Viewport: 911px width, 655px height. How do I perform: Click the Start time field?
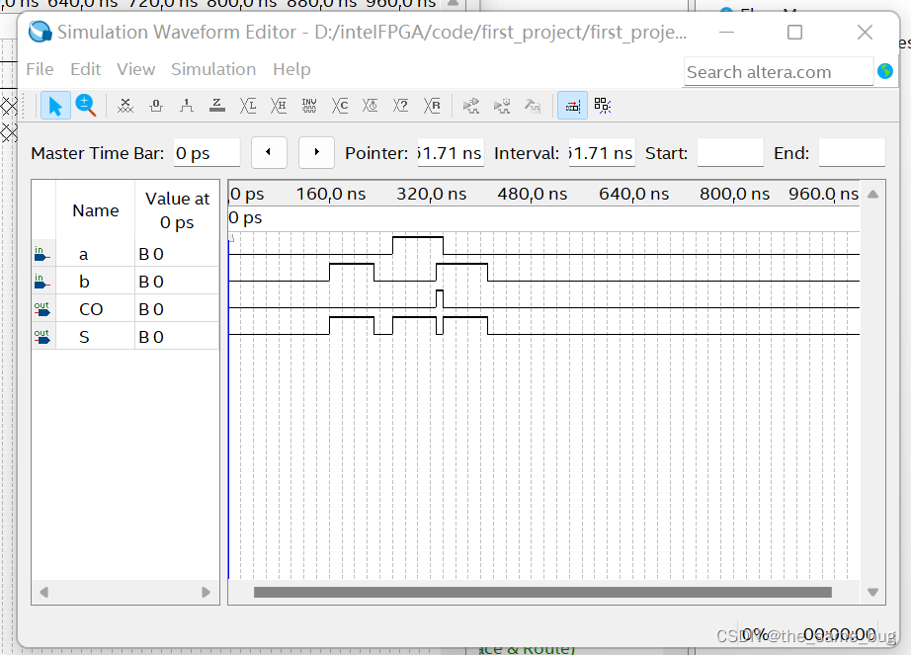730,153
